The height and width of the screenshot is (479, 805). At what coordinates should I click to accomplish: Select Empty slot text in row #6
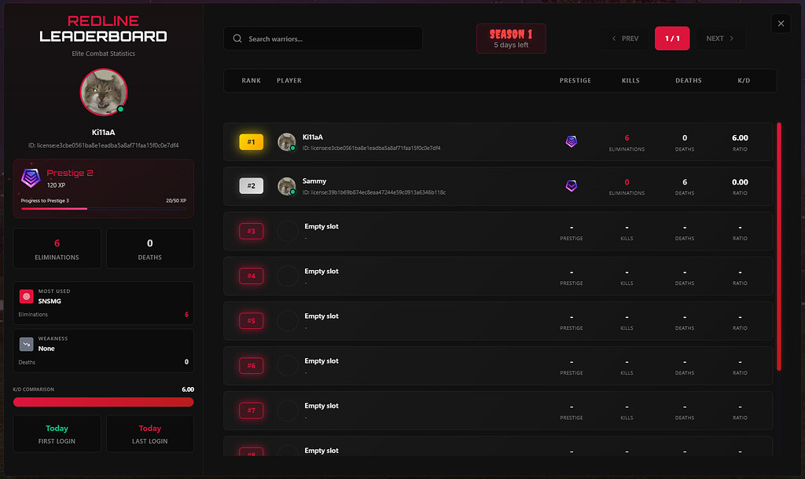322,361
